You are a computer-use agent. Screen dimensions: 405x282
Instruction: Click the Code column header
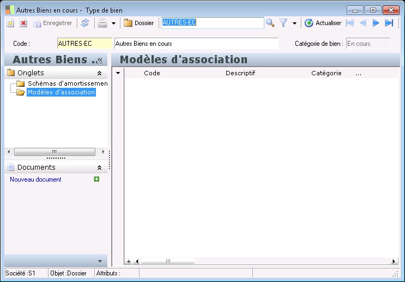pos(152,73)
